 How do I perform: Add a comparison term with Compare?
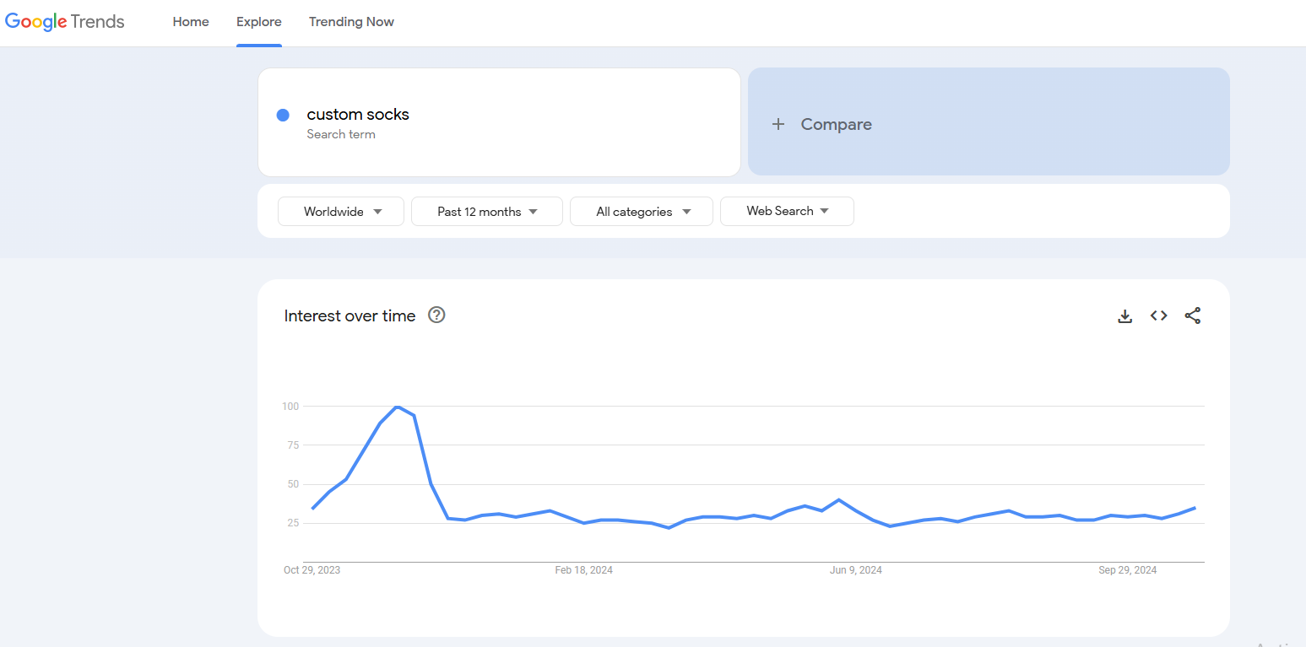(989, 121)
